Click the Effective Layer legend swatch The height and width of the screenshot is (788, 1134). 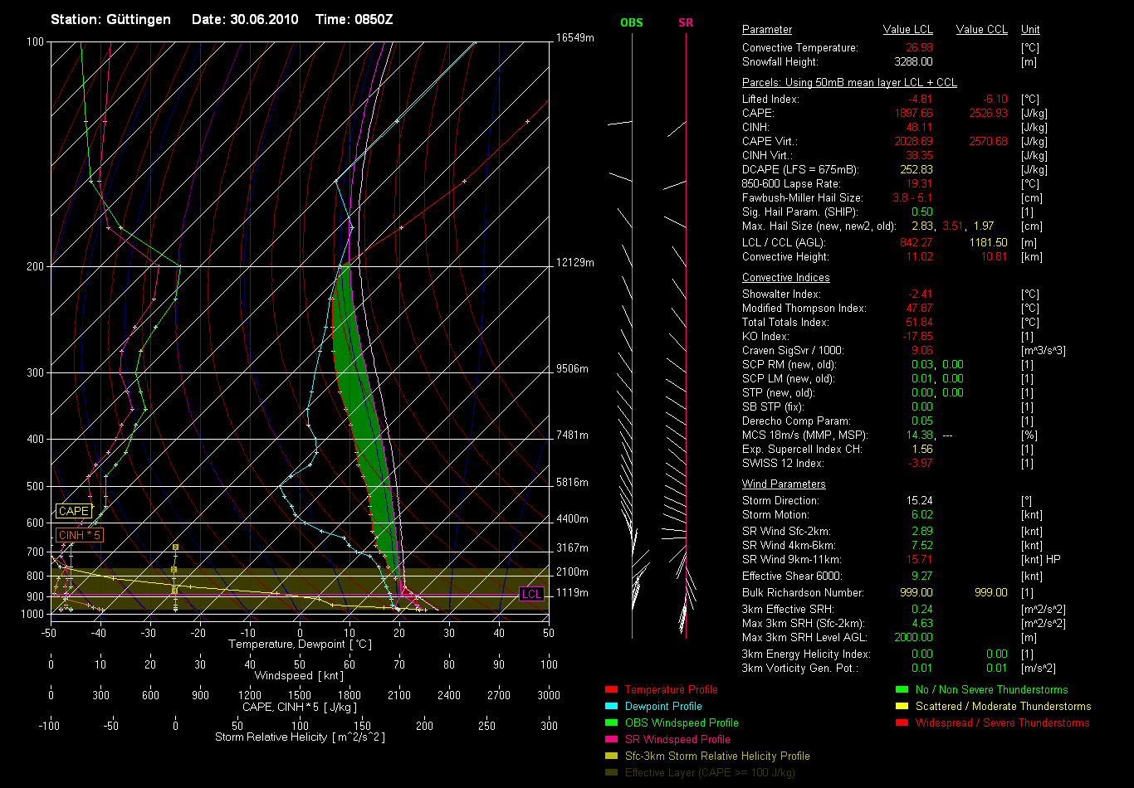point(612,772)
